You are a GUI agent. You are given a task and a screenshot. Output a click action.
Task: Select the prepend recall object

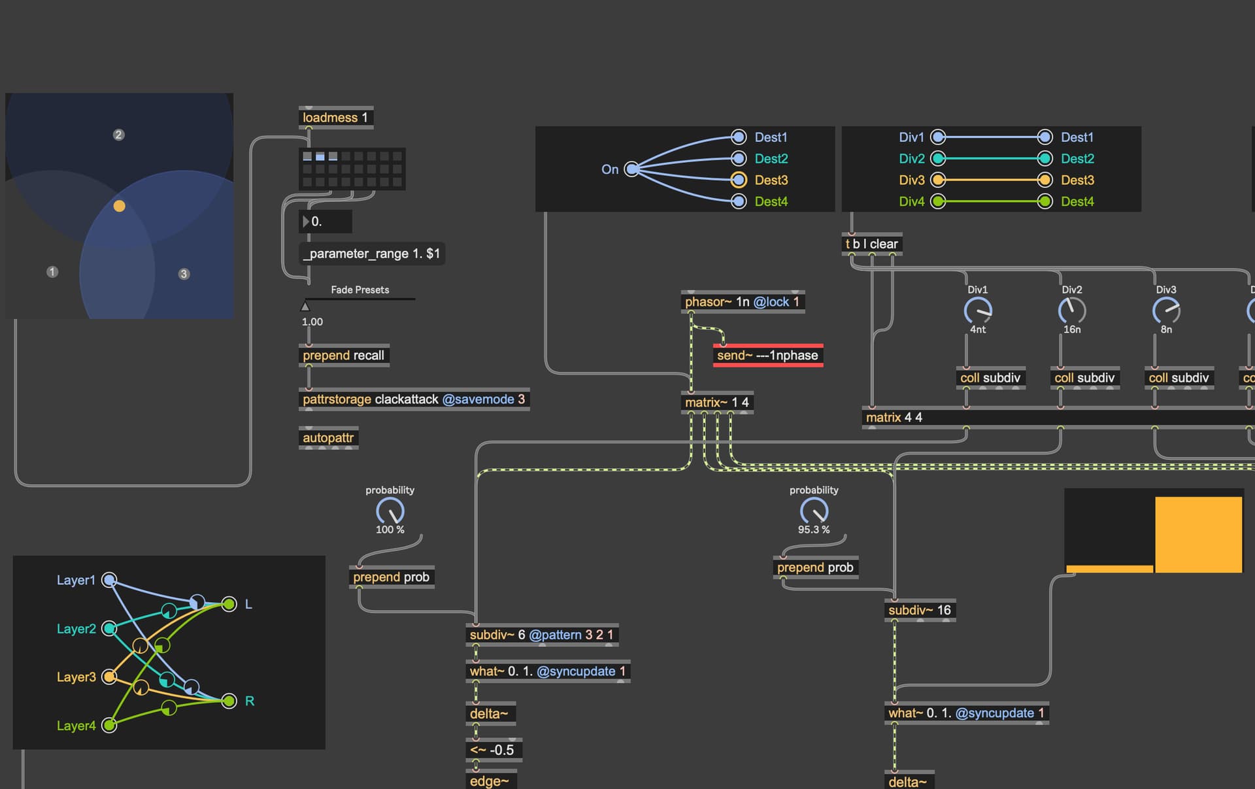344,356
